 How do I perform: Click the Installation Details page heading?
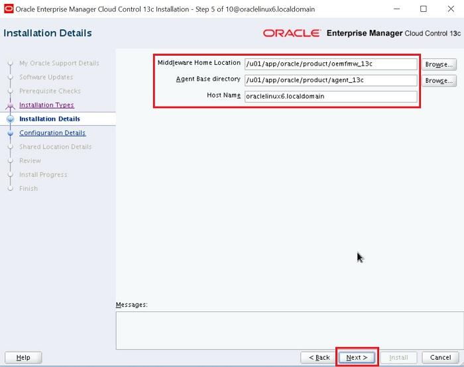[x=48, y=33]
